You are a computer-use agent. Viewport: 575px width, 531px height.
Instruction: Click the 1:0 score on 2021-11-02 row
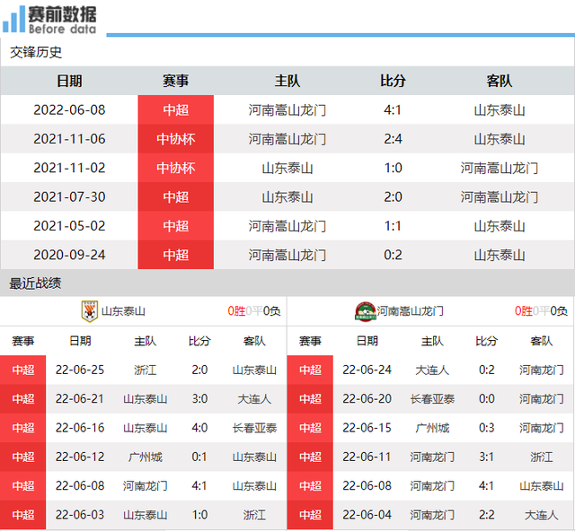(x=393, y=168)
